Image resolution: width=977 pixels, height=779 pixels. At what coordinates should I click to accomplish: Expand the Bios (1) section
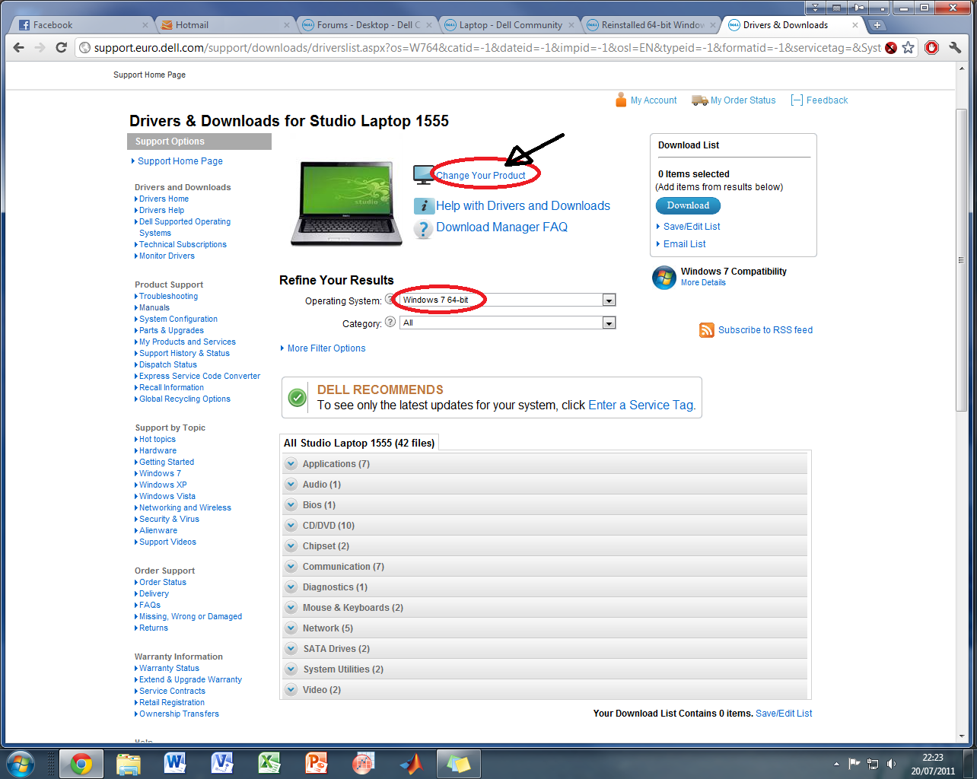544,505
